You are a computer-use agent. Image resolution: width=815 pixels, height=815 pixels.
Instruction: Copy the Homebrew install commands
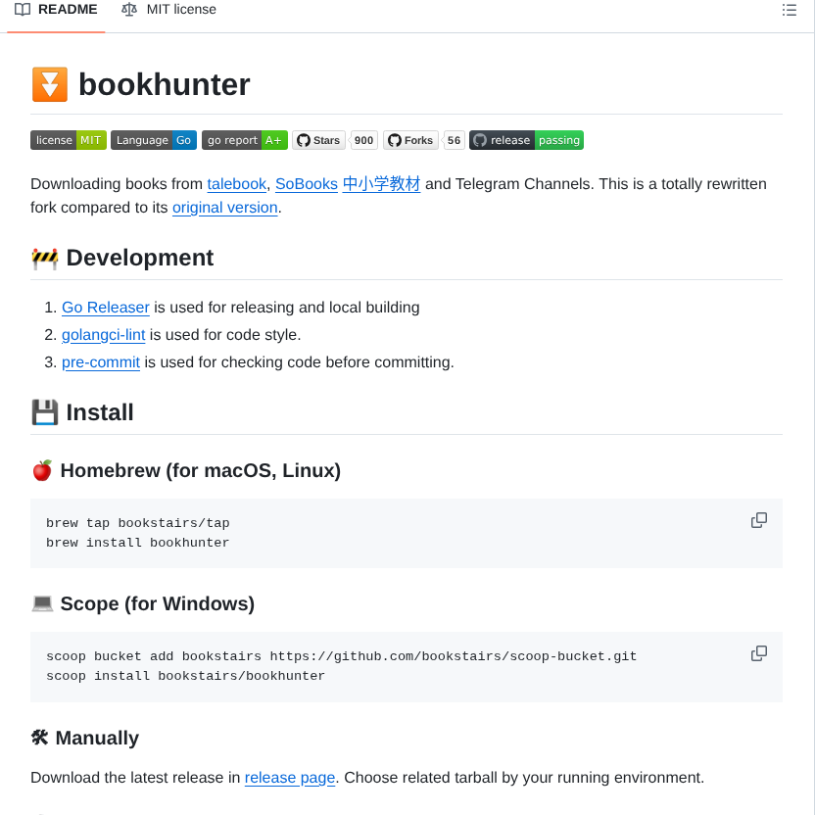[x=759, y=520]
